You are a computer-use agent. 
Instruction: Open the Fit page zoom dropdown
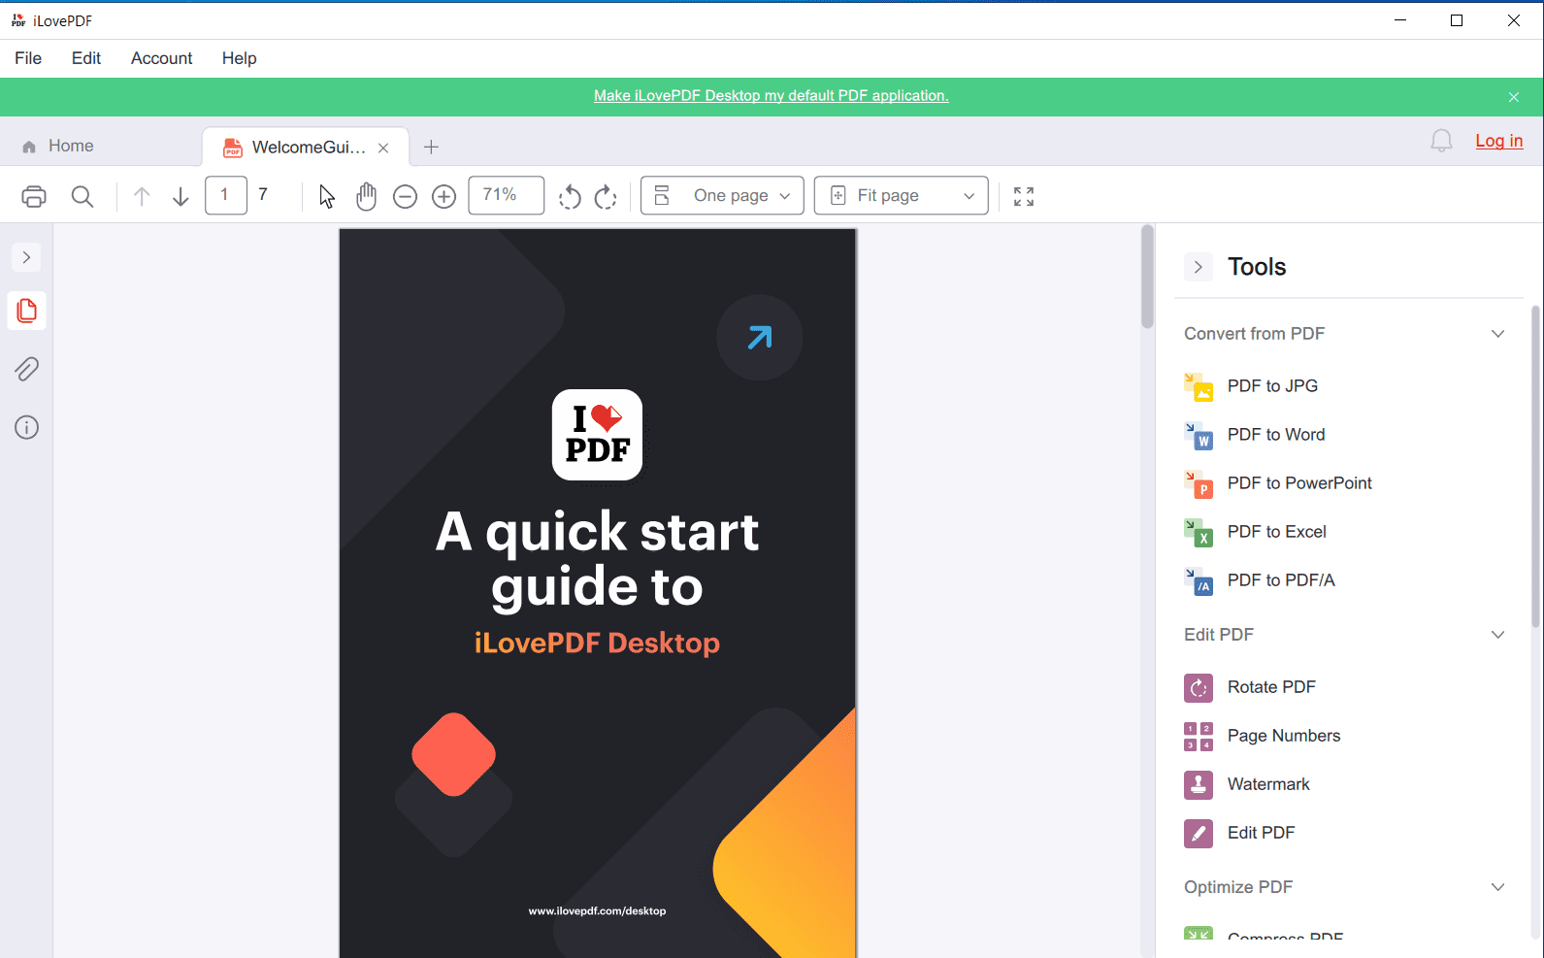pos(901,196)
